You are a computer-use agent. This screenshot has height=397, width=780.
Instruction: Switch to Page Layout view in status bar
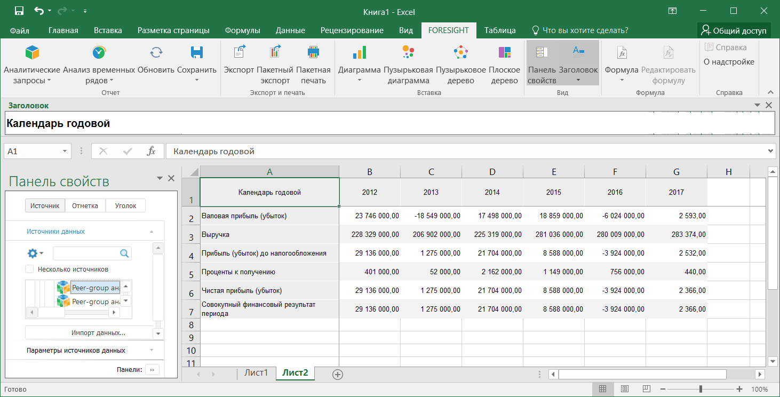625,389
